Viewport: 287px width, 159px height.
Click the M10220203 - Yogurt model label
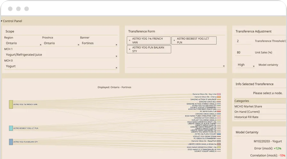[268, 141]
